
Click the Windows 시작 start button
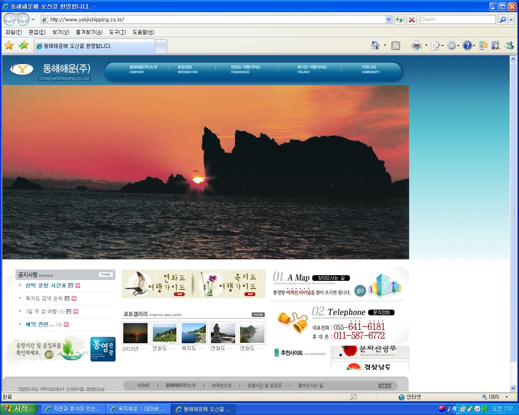click(x=19, y=409)
